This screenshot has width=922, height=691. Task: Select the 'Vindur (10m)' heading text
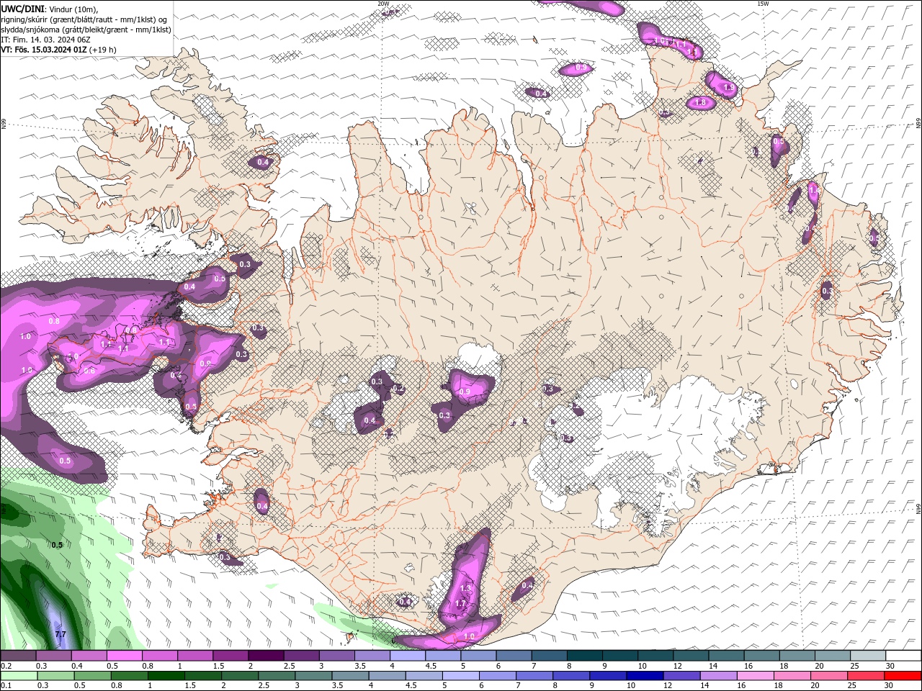73,9
